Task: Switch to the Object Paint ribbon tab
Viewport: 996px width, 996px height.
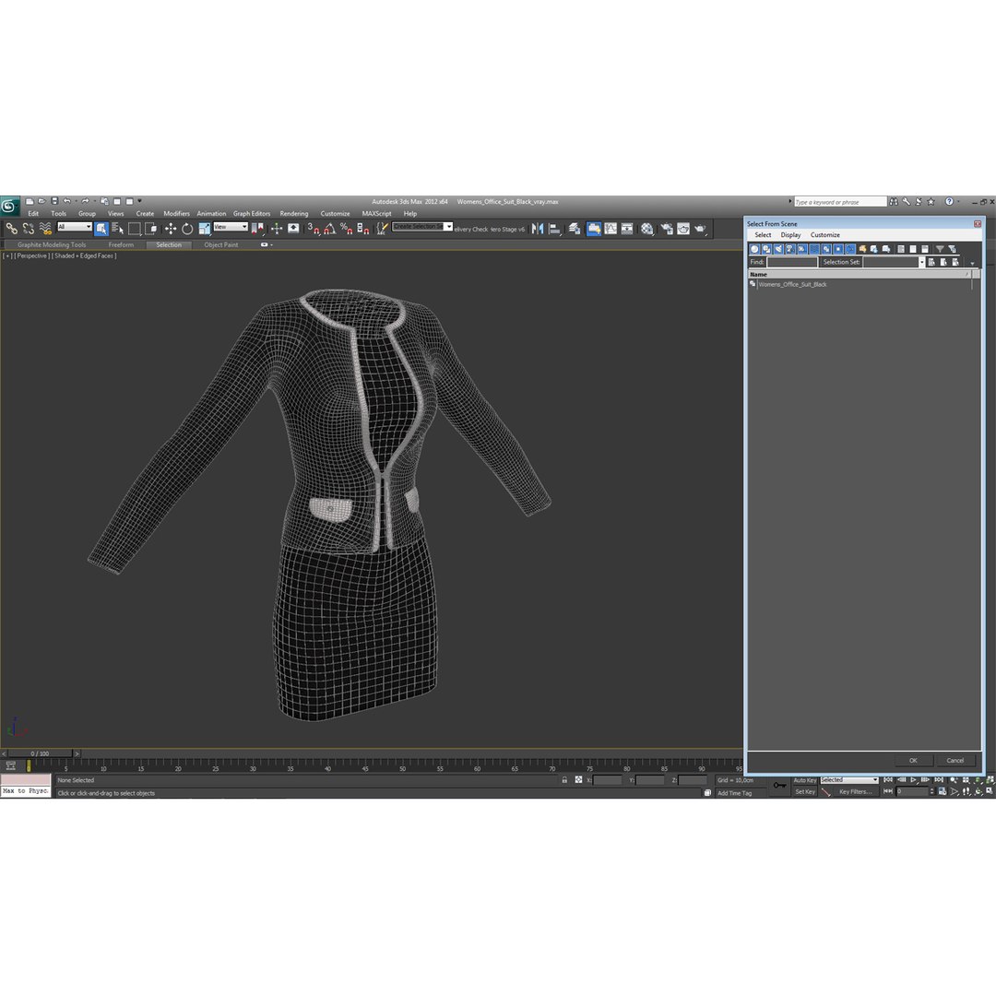Action: [221, 244]
